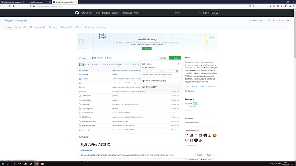Open the package.json file
Screen dimensions: 296x166
point(87,130)
